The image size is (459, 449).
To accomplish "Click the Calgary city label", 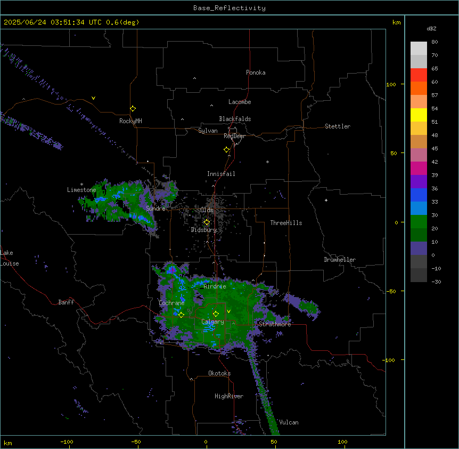I will 212,322.
